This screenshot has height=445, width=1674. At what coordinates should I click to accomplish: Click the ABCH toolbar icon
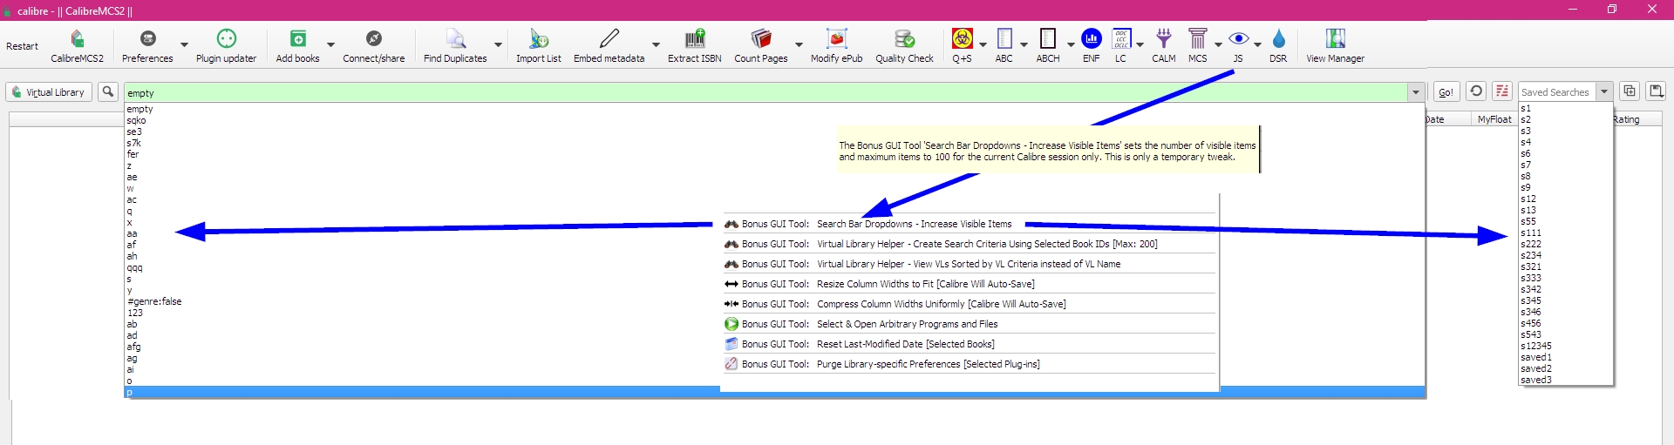[x=1048, y=38]
